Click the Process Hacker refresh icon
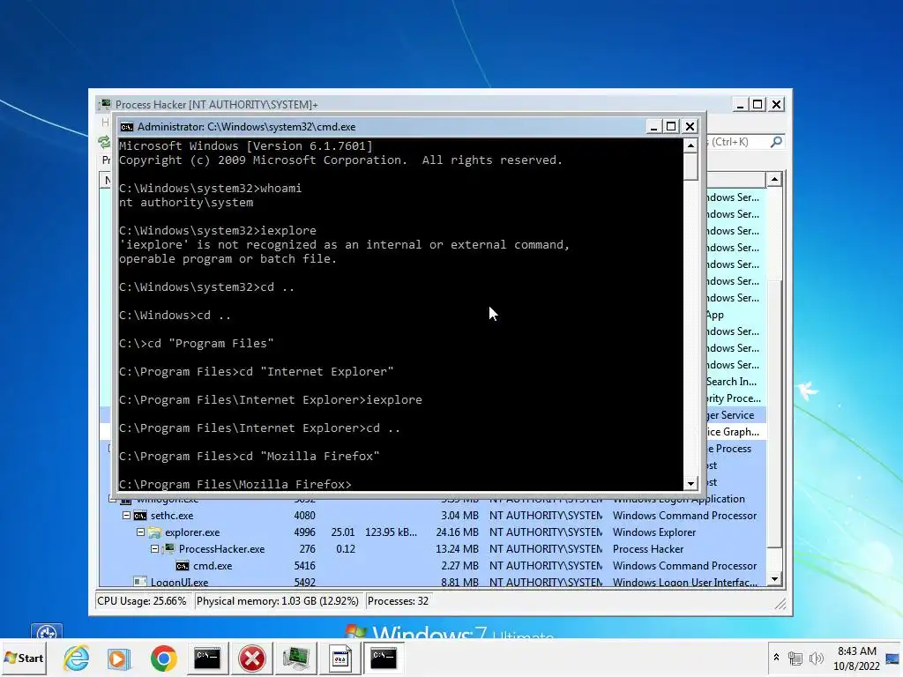903x677 pixels. point(104,142)
